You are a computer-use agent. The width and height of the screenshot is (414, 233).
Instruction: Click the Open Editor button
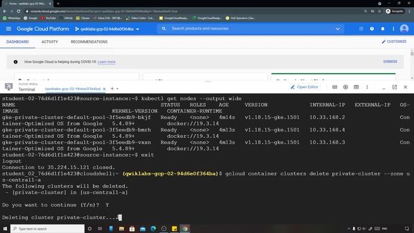tap(305, 87)
